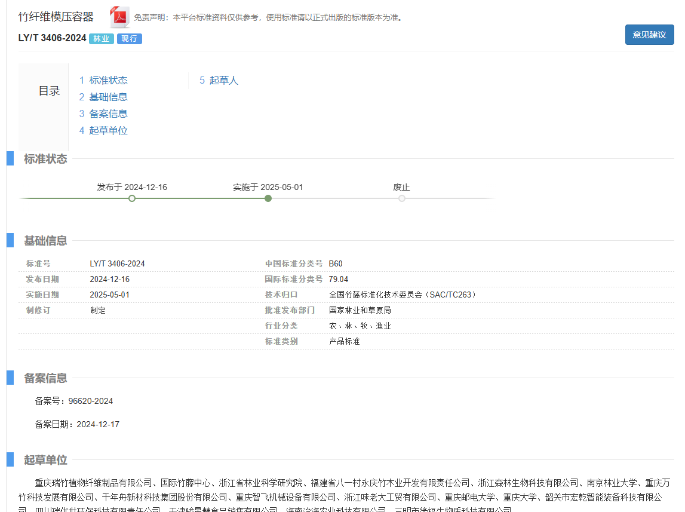Click standard number value in 基础信息 table

pyautogui.click(x=118, y=263)
